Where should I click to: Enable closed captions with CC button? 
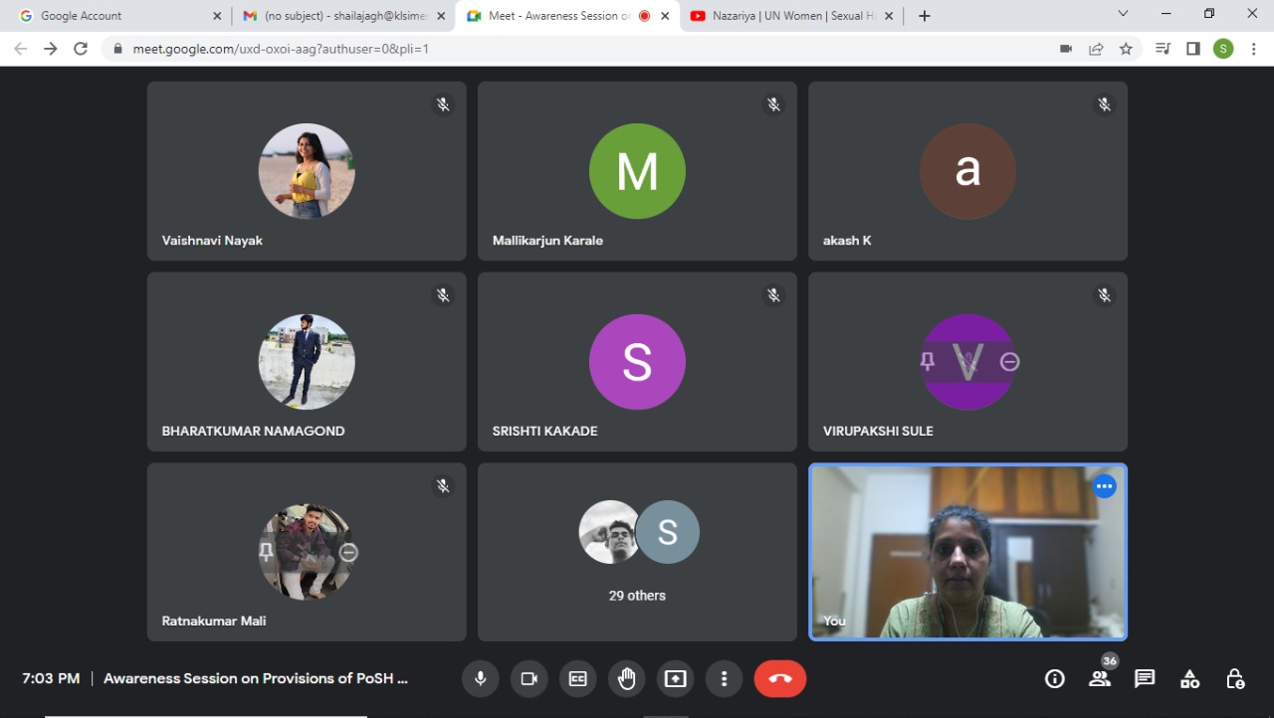tap(577, 678)
